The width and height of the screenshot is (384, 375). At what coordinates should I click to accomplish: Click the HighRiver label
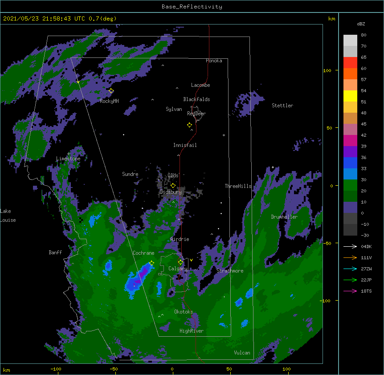192,331
